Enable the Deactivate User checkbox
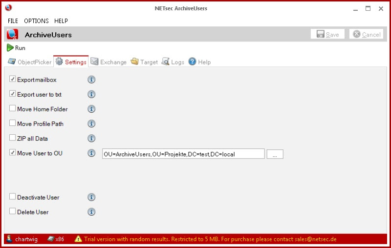This screenshot has width=391, height=248. tap(12, 197)
